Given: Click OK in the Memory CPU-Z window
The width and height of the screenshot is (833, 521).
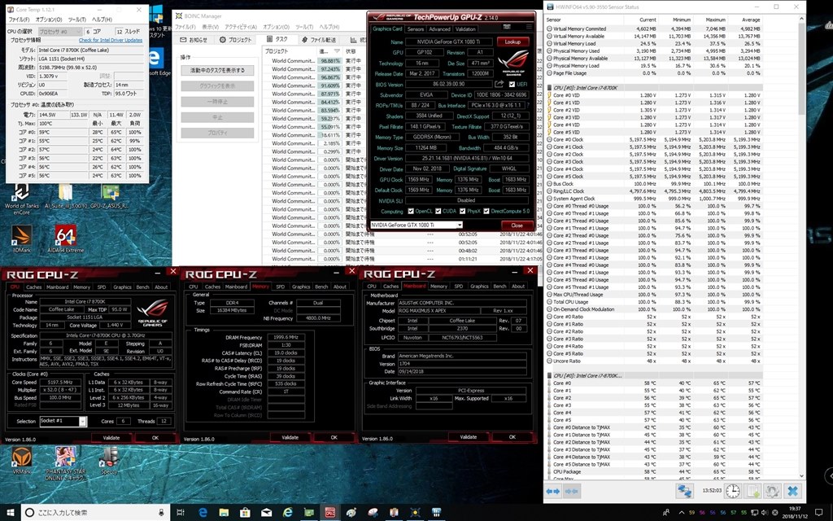Looking at the screenshot, I should 334,437.
